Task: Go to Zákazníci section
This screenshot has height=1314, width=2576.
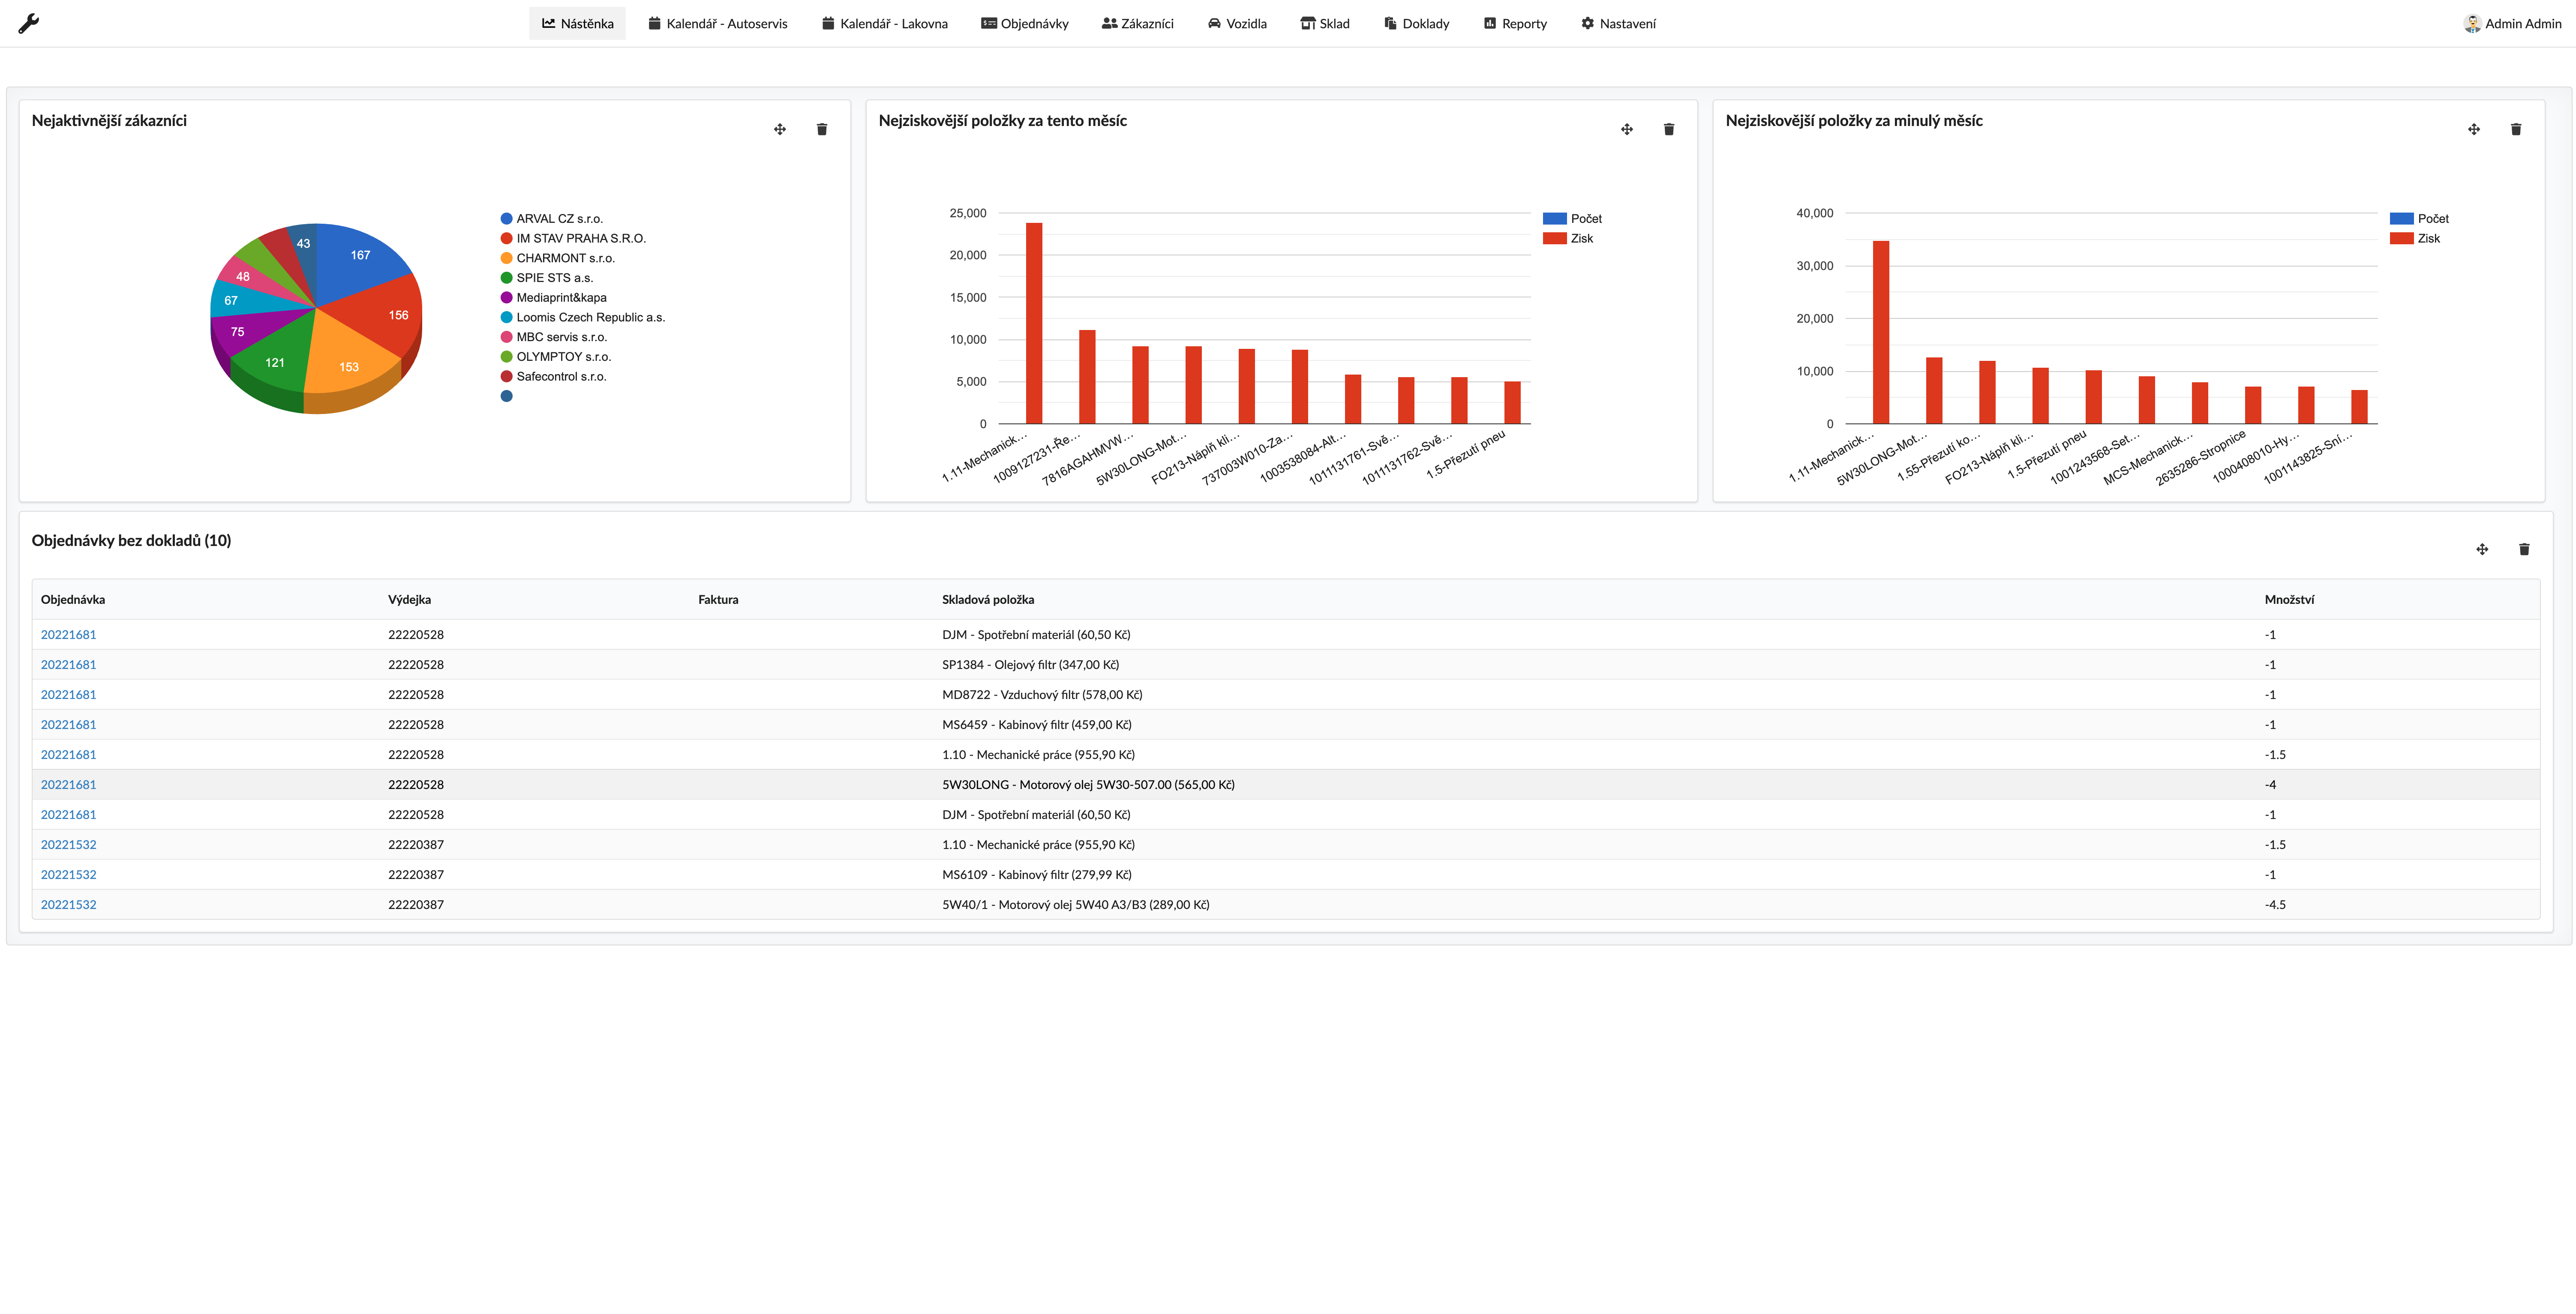Action: pyautogui.click(x=1137, y=23)
